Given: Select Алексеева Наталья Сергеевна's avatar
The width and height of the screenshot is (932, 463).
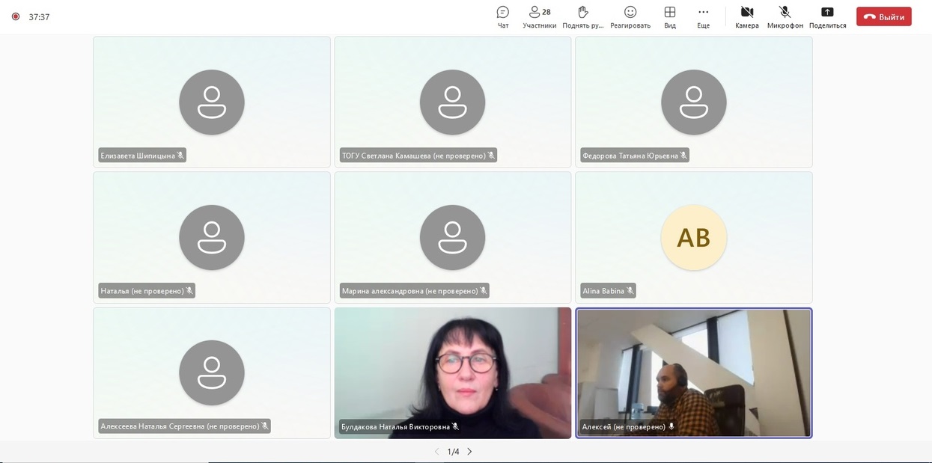Looking at the screenshot, I should coord(212,372).
